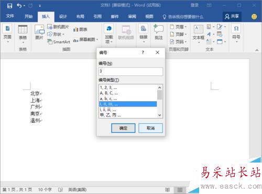Click the Undo arrow icon
Image resolution: width=262 pixels, height=194 pixels.
tap(19, 6)
